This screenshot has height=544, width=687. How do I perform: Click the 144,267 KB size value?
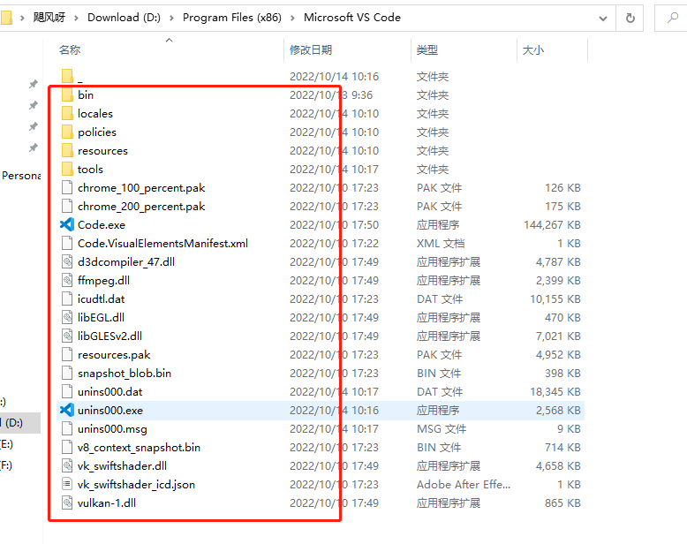click(552, 224)
